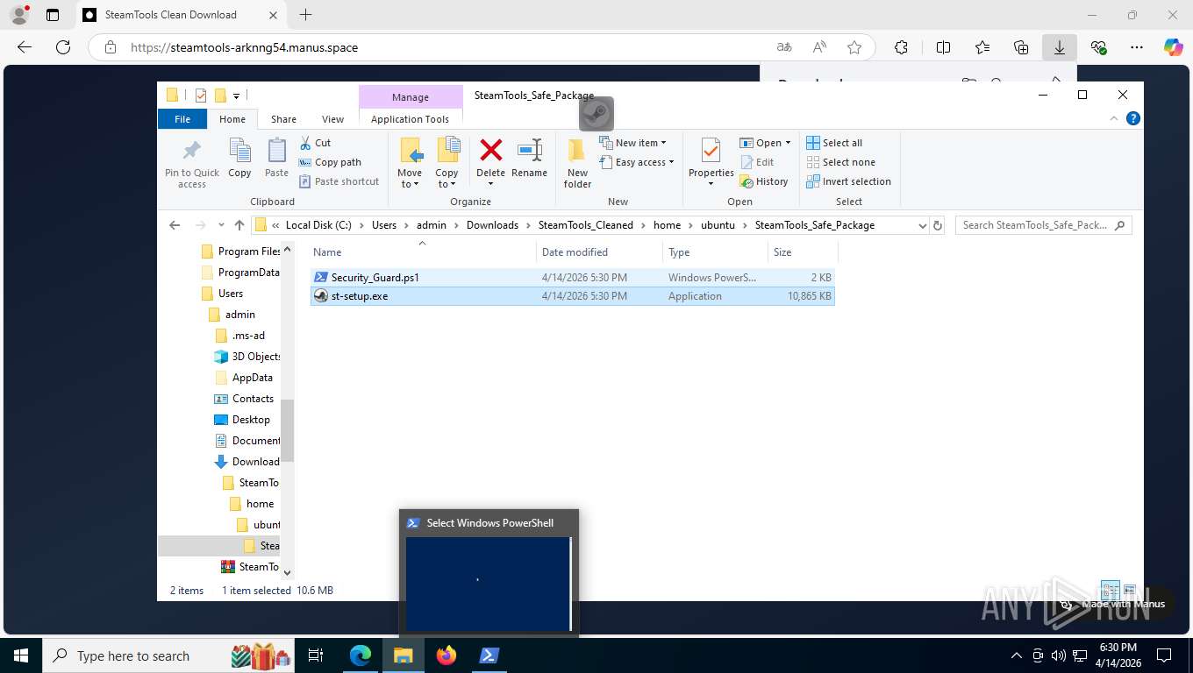Open the File menu tab
Screen dimensions: 1193x673
click(x=182, y=119)
